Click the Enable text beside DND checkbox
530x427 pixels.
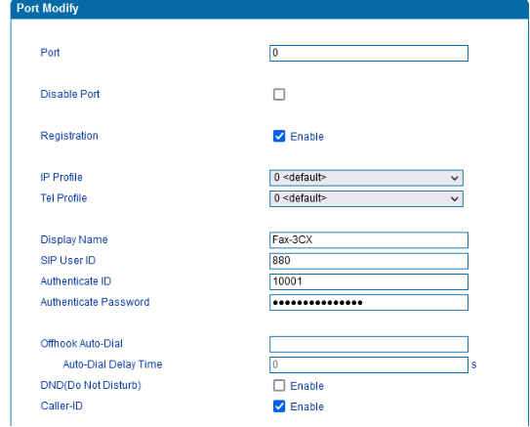[x=306, y=386]
